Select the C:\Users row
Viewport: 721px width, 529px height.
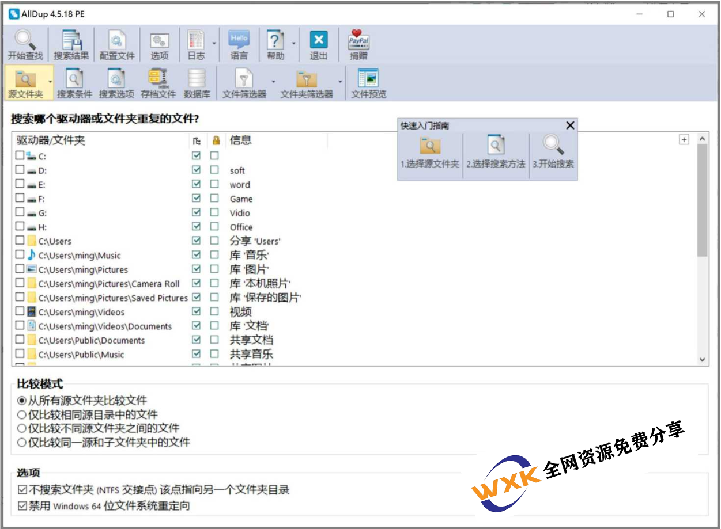[x=353, y=241]
